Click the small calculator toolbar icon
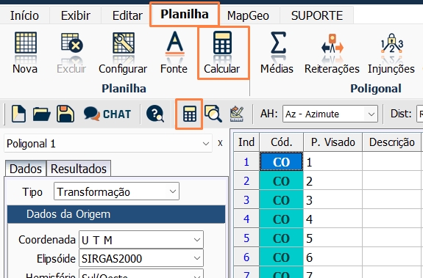This screenshot has height=278, width=423. point(189,114)
